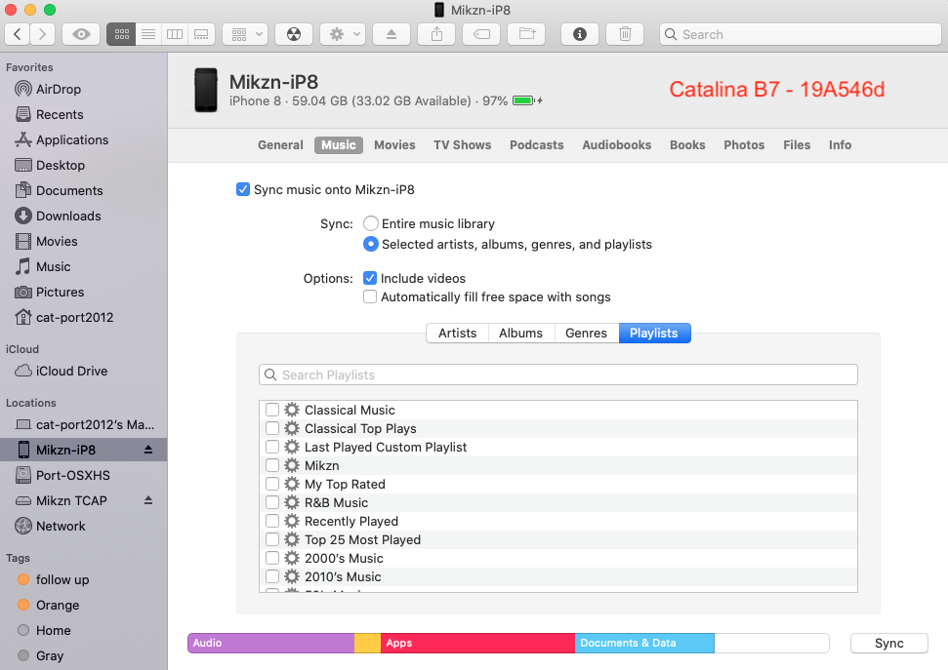Eject Mikzn-iP8 from the sidebar
The image size is (948, 670).
coord(148,451)
